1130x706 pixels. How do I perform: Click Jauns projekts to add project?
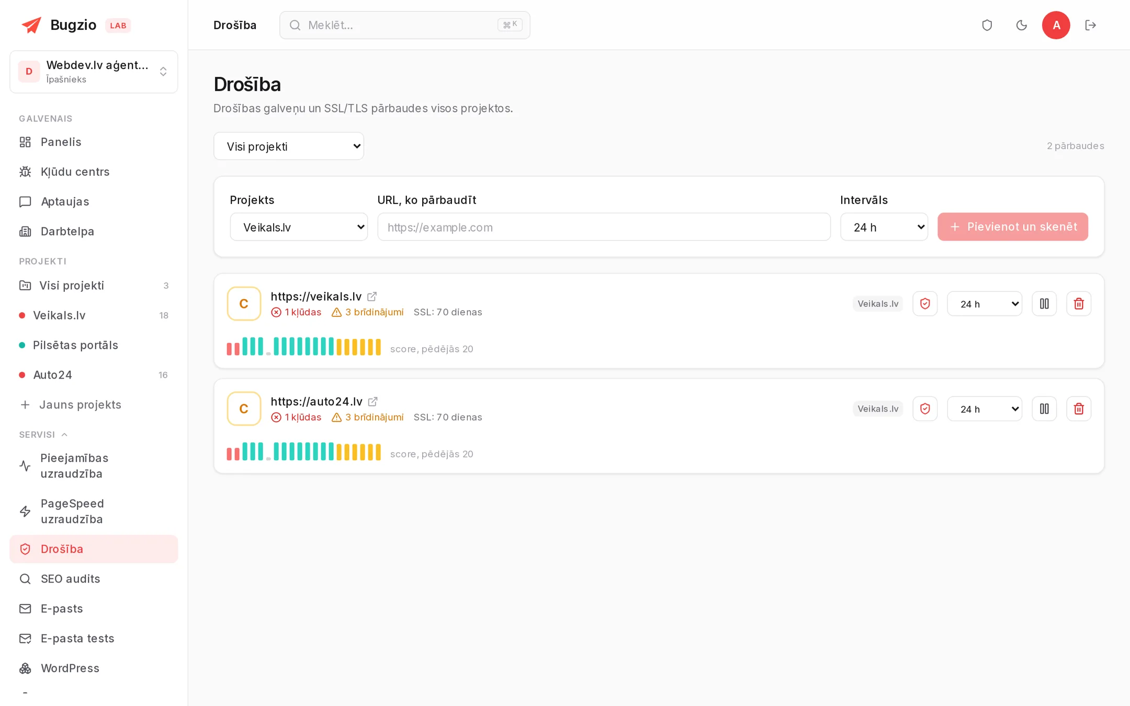(x=94, y=405)
